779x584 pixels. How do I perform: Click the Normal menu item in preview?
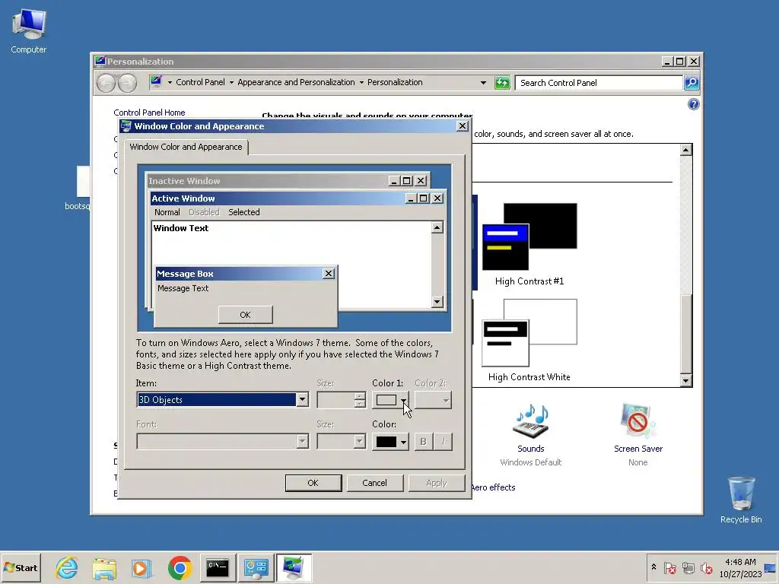(x=167, y=212)
